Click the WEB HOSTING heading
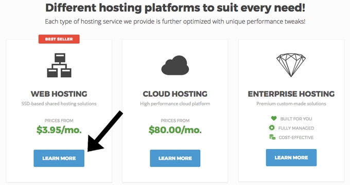The height and width of the screenshot is (185, 350). pyautogui.click(x=59, y=94)
